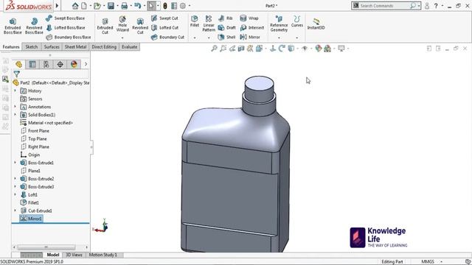This screenshot has height=265, width=472.
Task: Open the DimXpertManager tab icon
Action: pyautogui.click(x=60, y=64)
